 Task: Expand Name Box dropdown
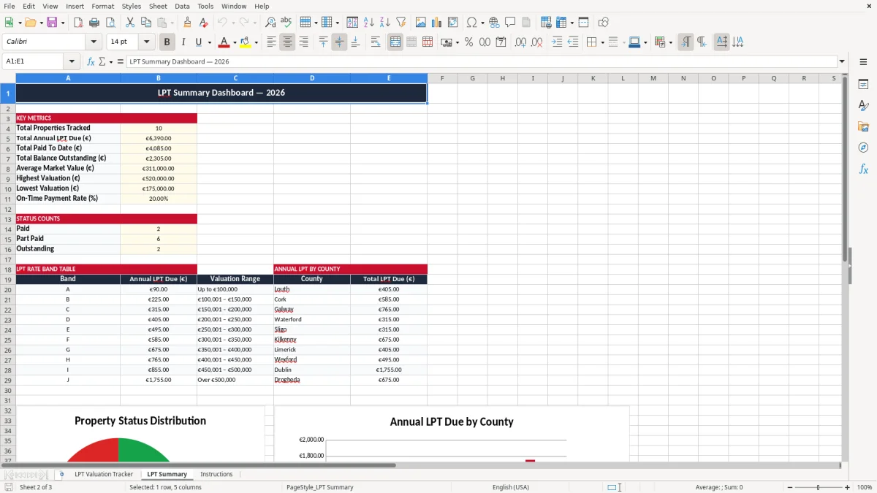pos(72,61)
